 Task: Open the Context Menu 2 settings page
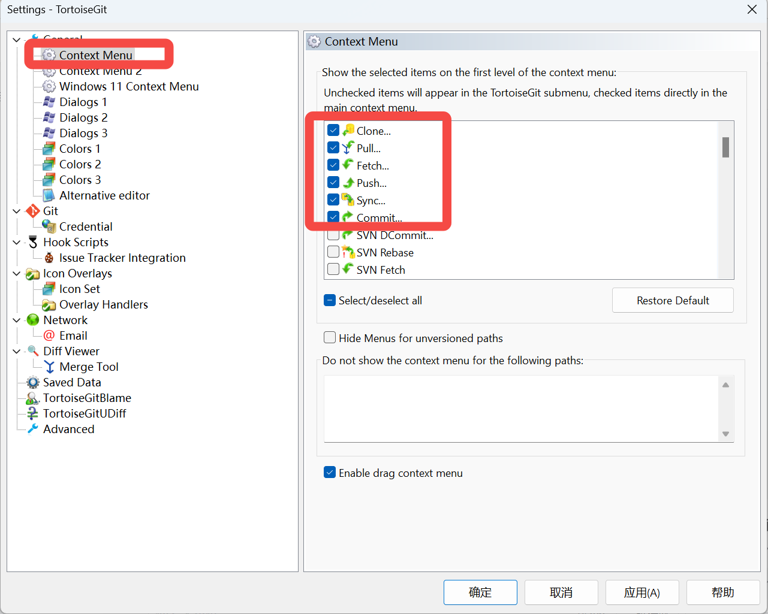pyautogui.click(x=101, y=71)
